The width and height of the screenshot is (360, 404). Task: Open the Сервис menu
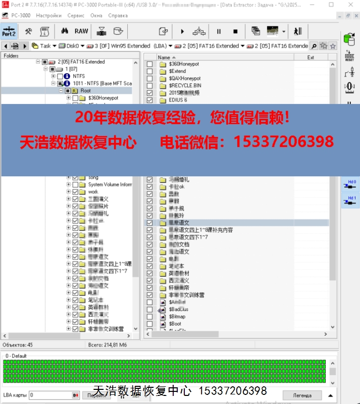[x=76, y=16]
